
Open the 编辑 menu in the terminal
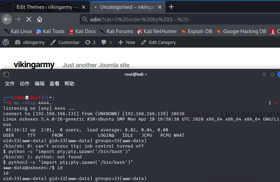40,83
